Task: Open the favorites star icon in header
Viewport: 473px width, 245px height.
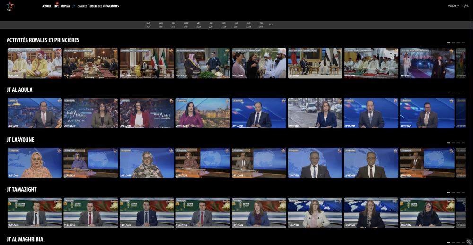Action: [x=466, y=6]
